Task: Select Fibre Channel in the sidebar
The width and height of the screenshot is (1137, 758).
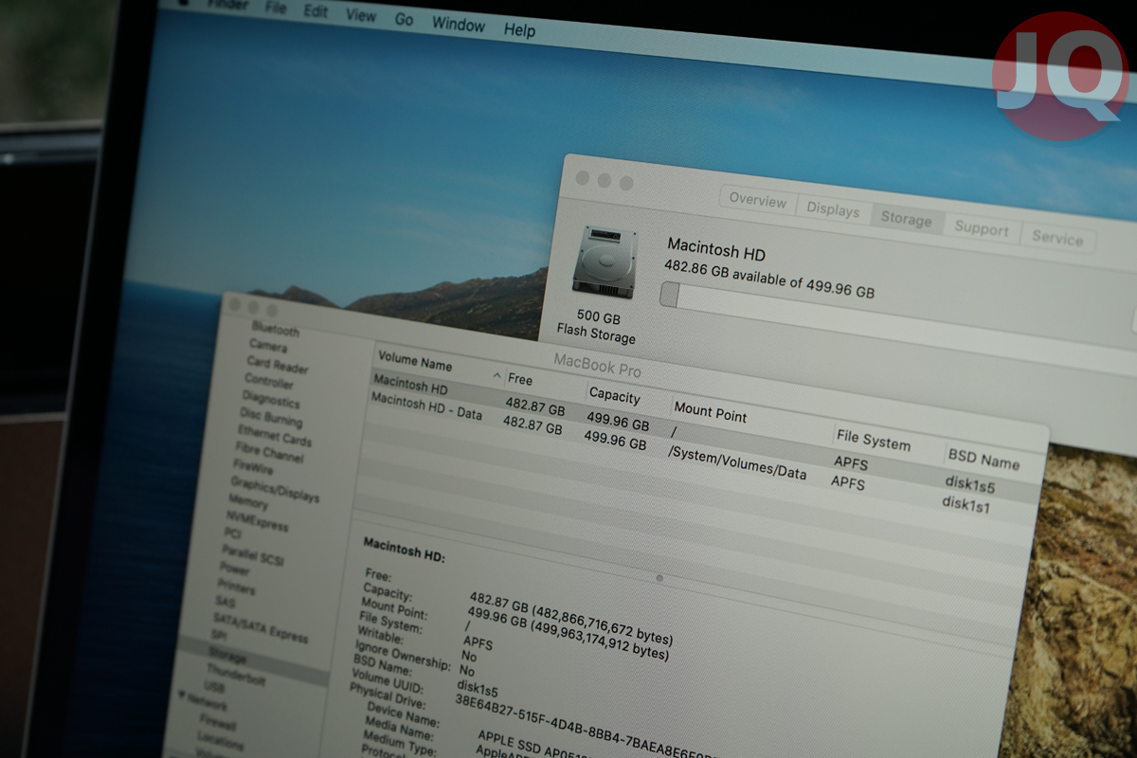Action: tap(270, 454)
